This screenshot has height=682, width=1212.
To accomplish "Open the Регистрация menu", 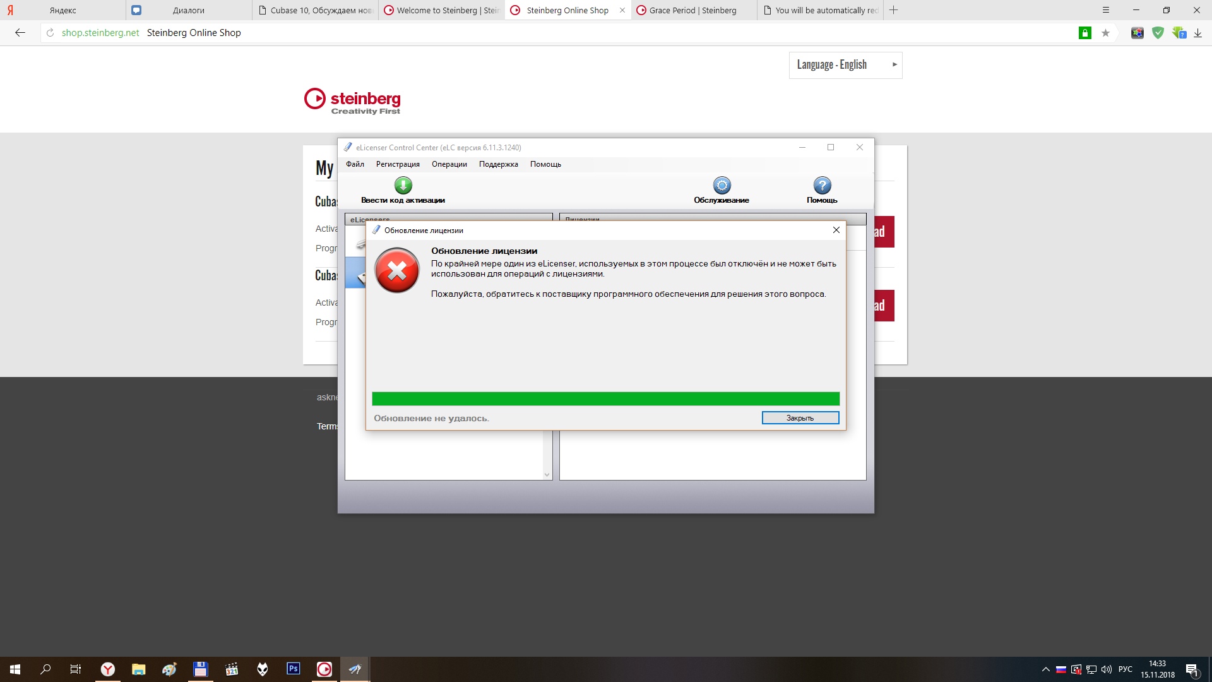I will 398,164.
